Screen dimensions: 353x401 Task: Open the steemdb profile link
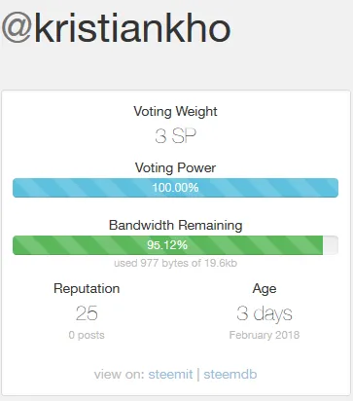click(230, 374)
